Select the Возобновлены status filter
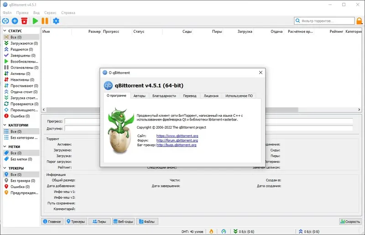Viewport: 365px width, 235px height. 21,62
